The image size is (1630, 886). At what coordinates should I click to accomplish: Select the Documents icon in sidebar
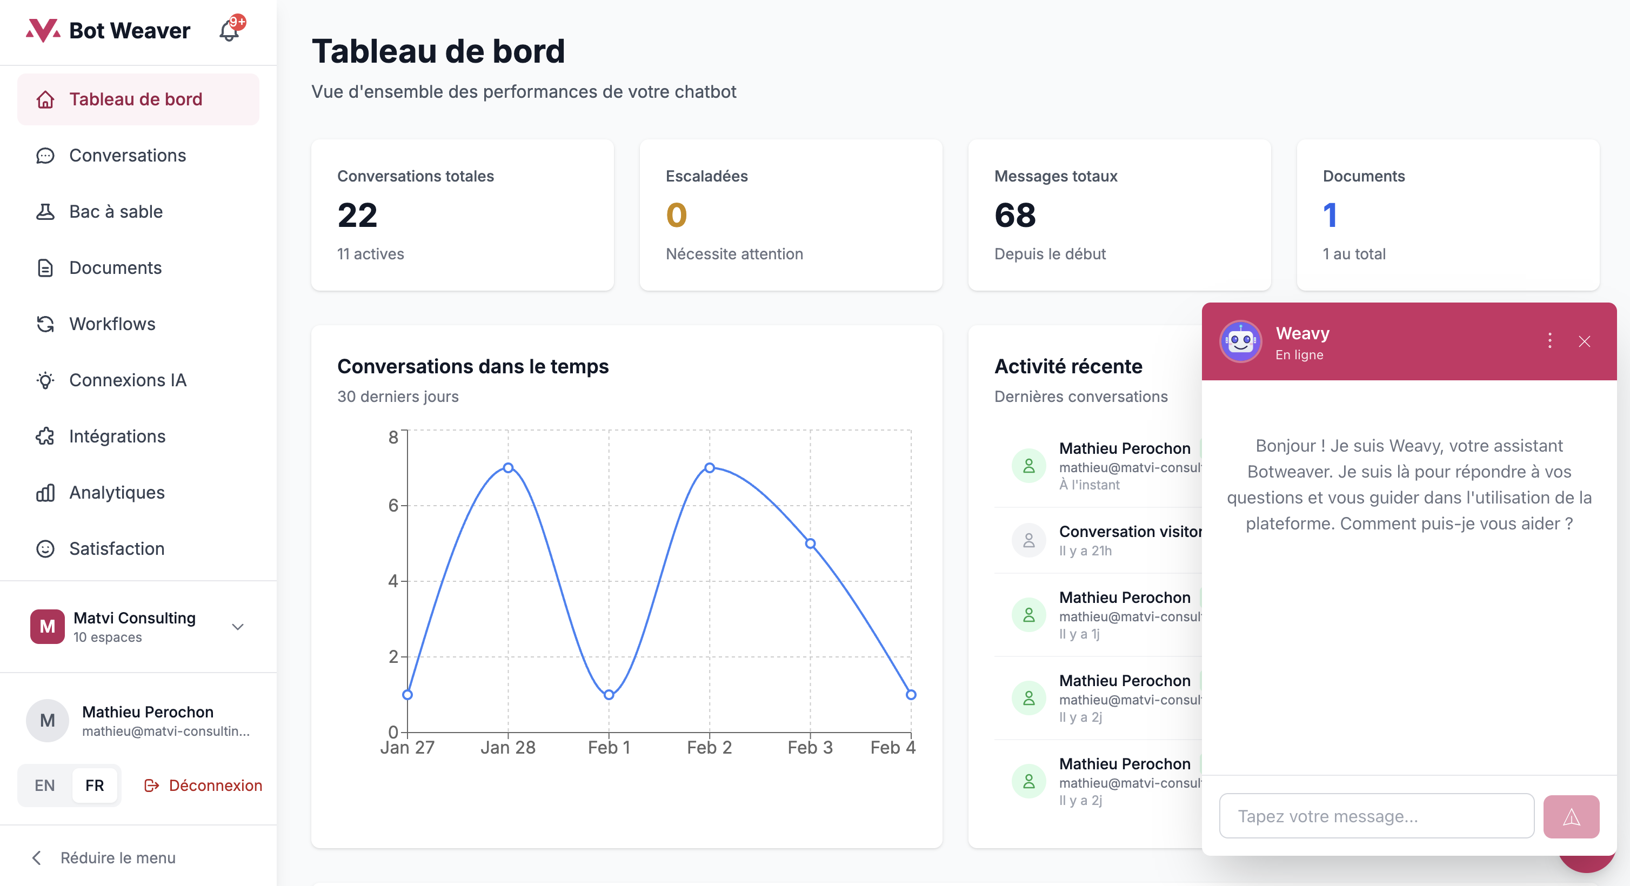[x=45, y=267]
